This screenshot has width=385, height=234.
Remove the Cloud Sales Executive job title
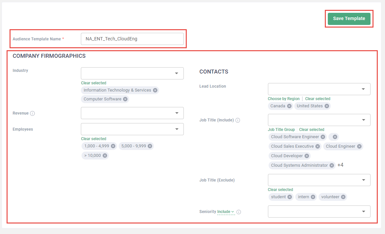pos(318,146)
